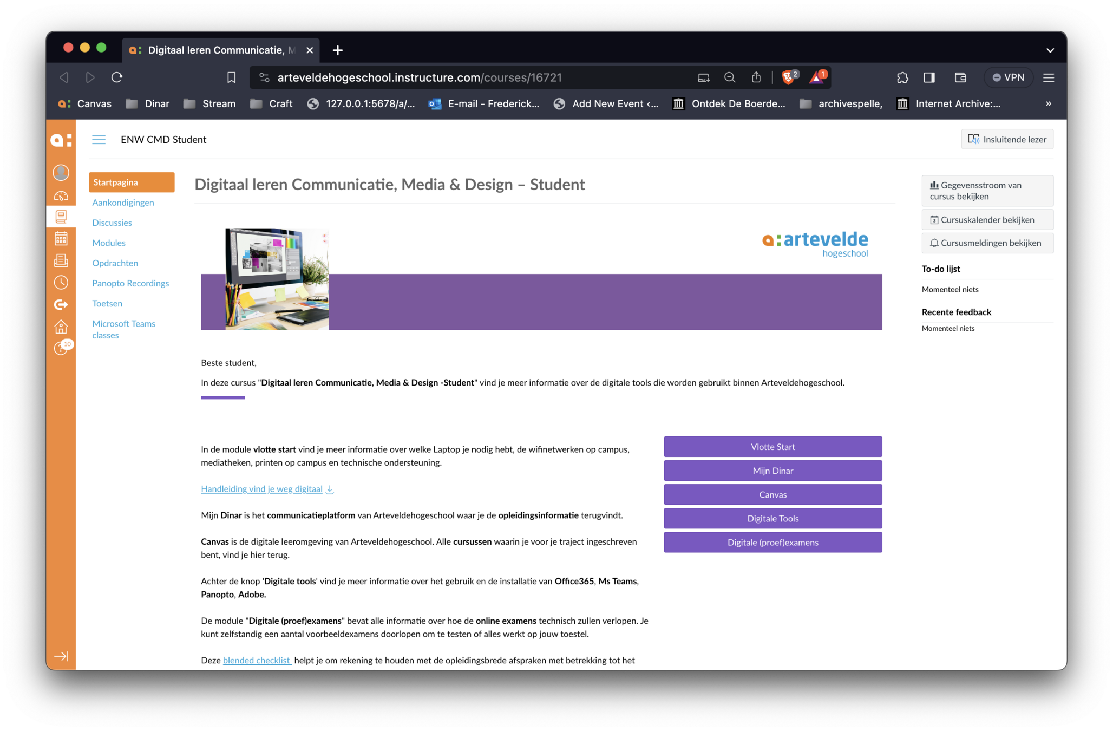Open the Inbox icon in sidebar
1113x731 pixels.
pos(61,260)
